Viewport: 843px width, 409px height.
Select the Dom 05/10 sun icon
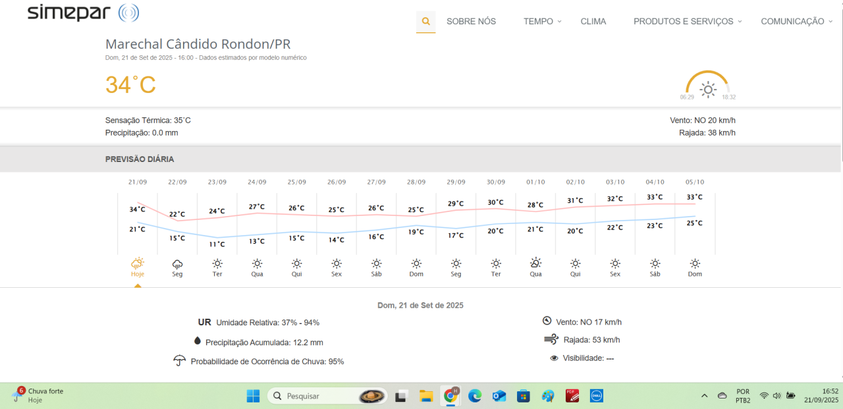695,263
